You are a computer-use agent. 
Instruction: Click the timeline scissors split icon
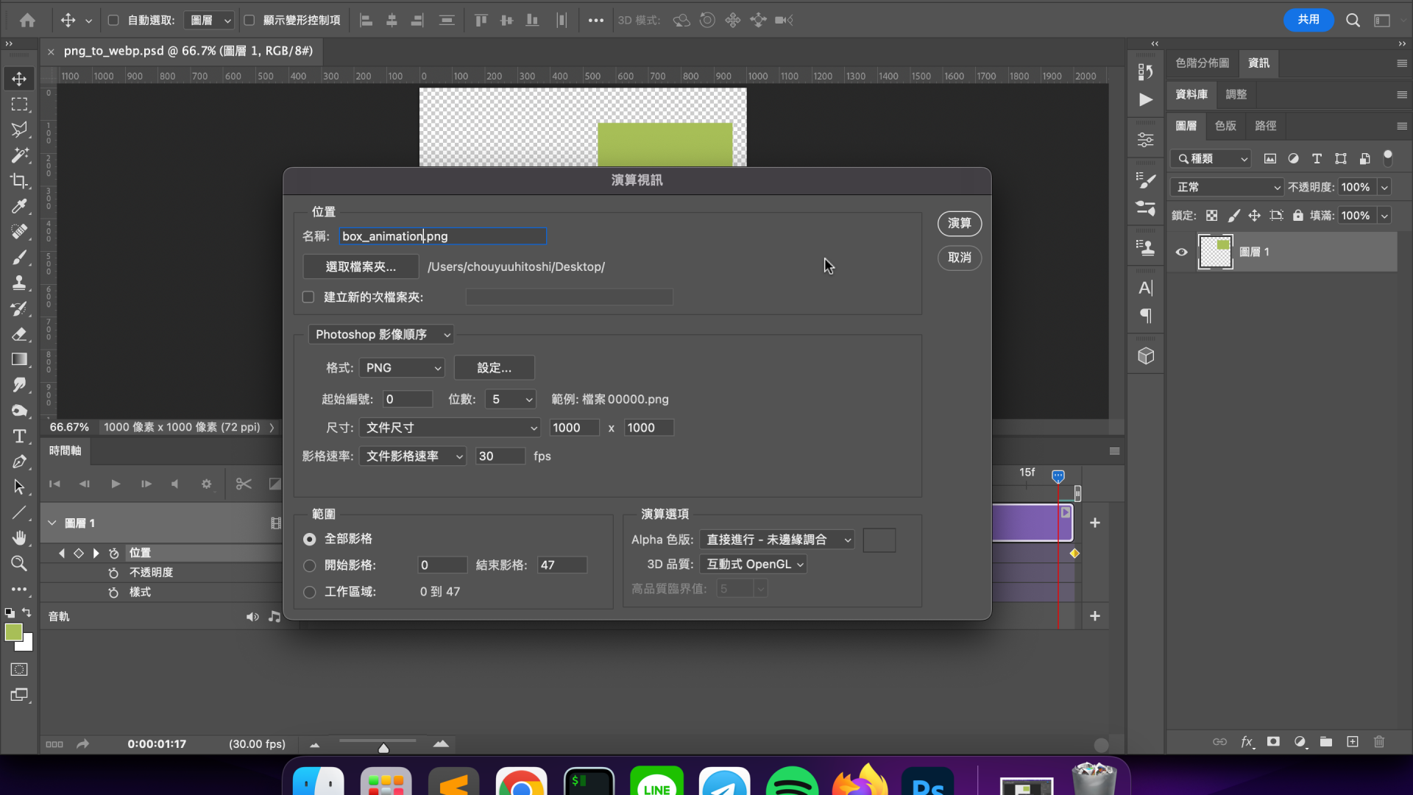(244, 484)
